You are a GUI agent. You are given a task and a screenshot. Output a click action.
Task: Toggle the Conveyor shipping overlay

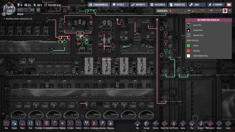tap(230, 11)
